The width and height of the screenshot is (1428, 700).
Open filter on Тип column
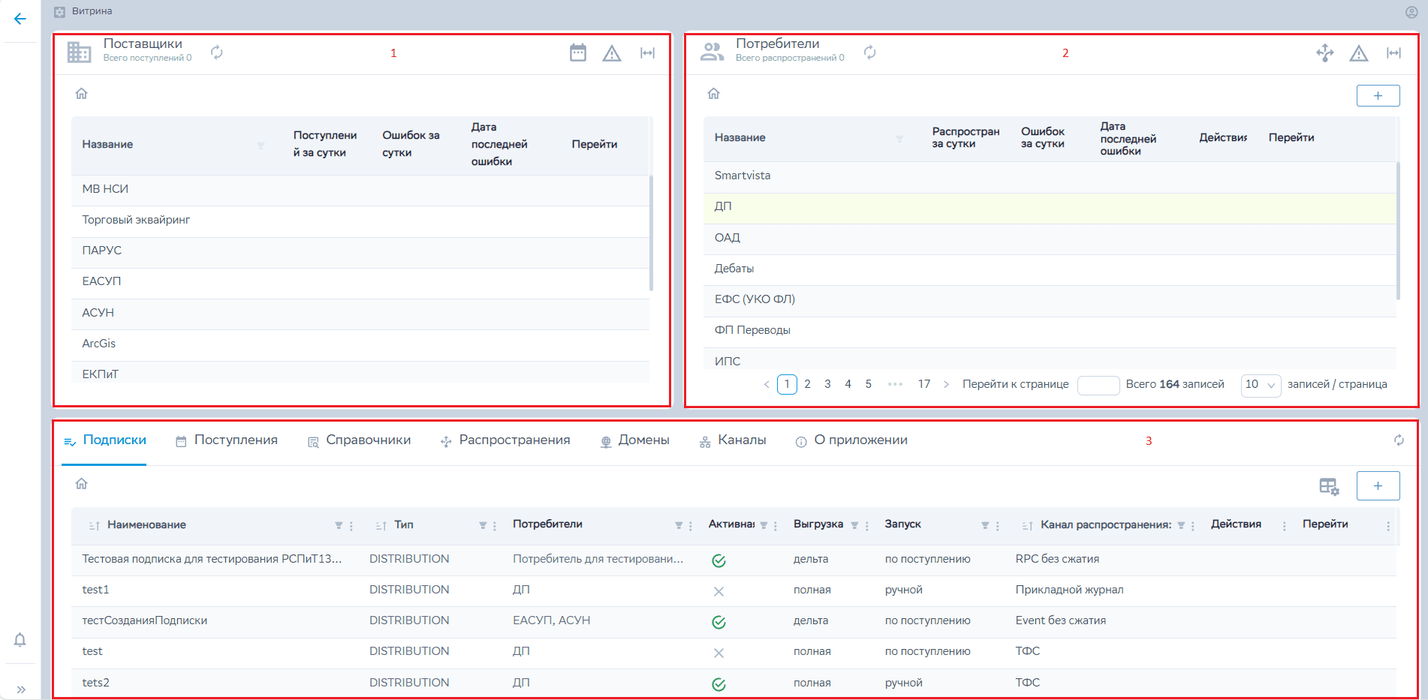(x=483, y=525)
